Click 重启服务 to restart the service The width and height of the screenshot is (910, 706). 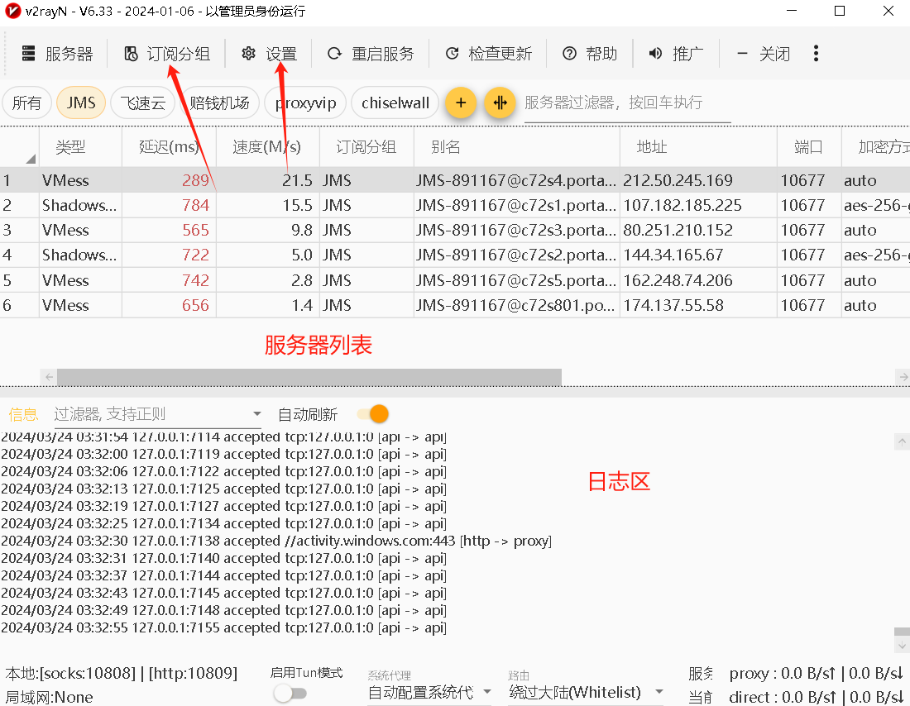pos(371,54)
